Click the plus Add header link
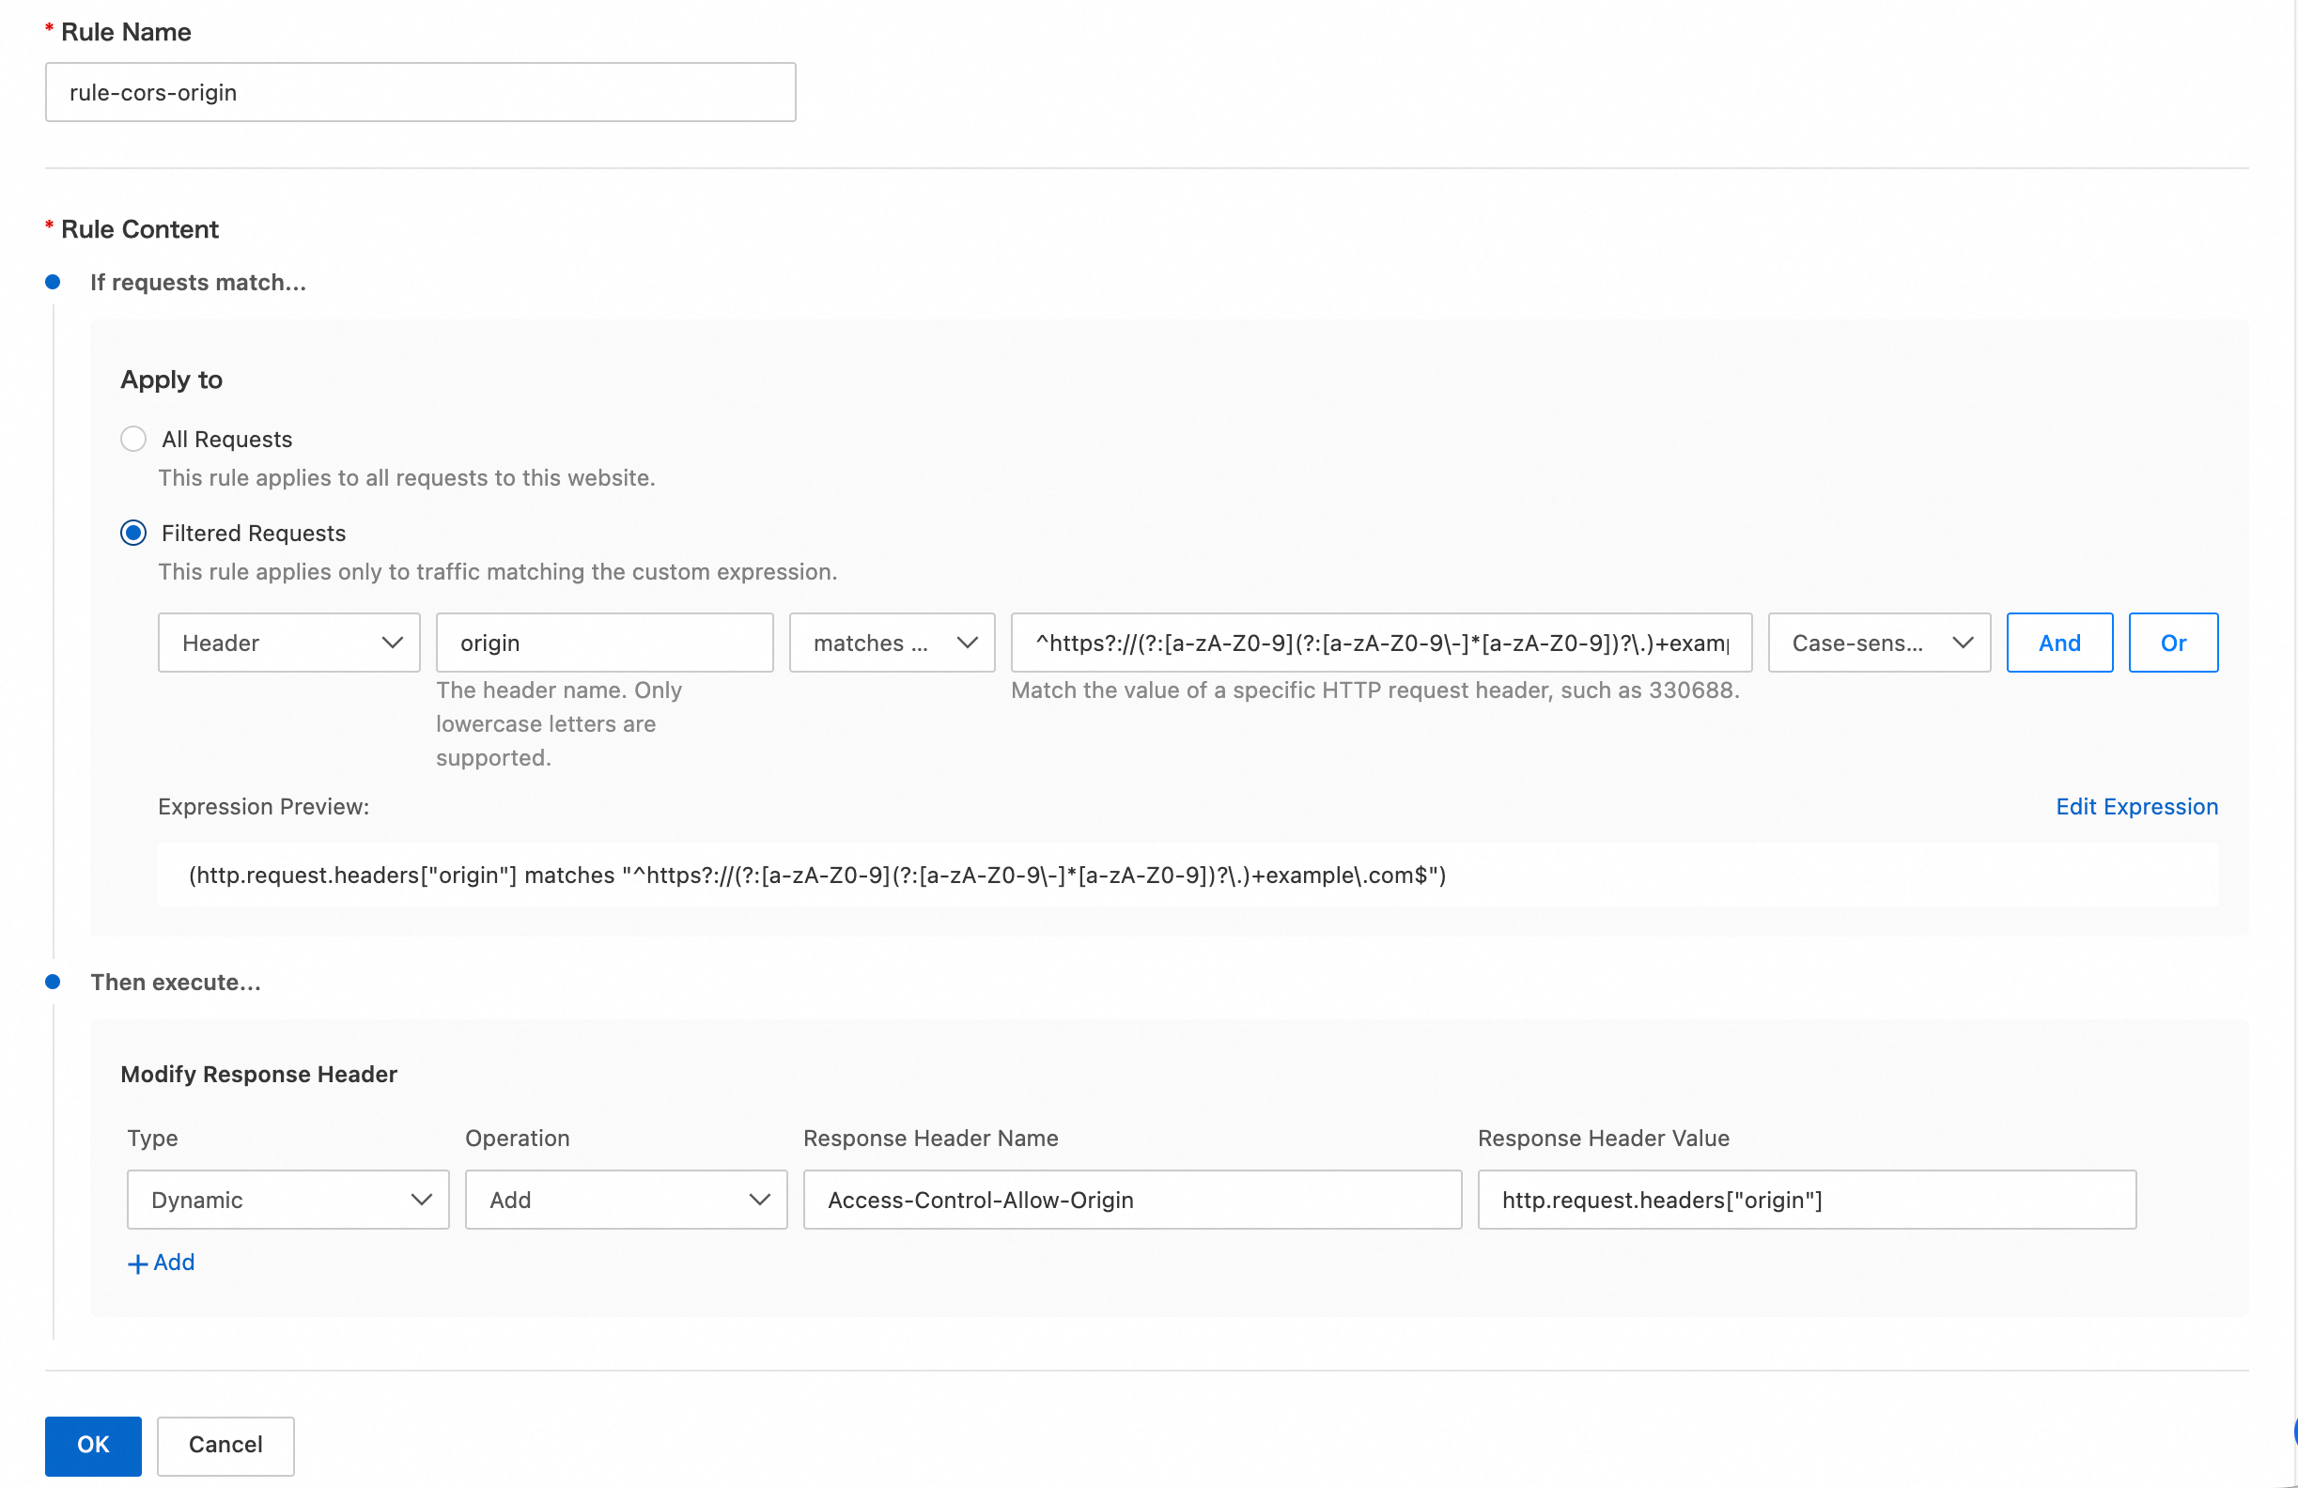The width and height of the screenshot is (2298, 1488). pyautogui.click(x=162, y=1262)
